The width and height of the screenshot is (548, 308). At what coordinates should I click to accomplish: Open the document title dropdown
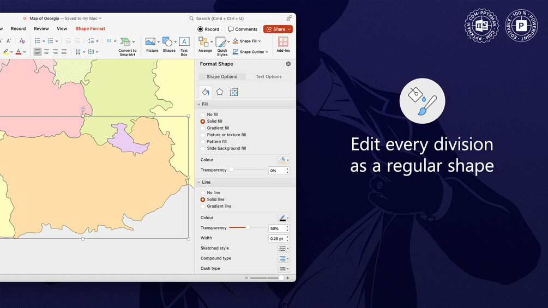pyautogui.click(x=100, y=18)
